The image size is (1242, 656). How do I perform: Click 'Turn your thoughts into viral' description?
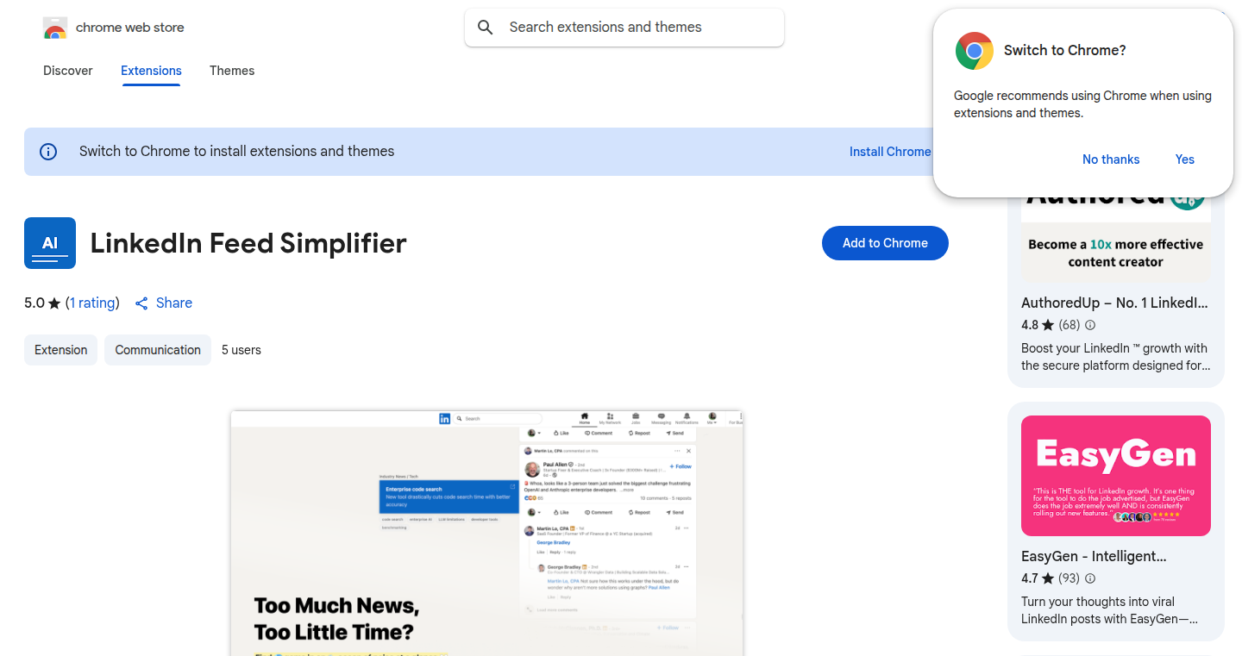point(1109,610)
